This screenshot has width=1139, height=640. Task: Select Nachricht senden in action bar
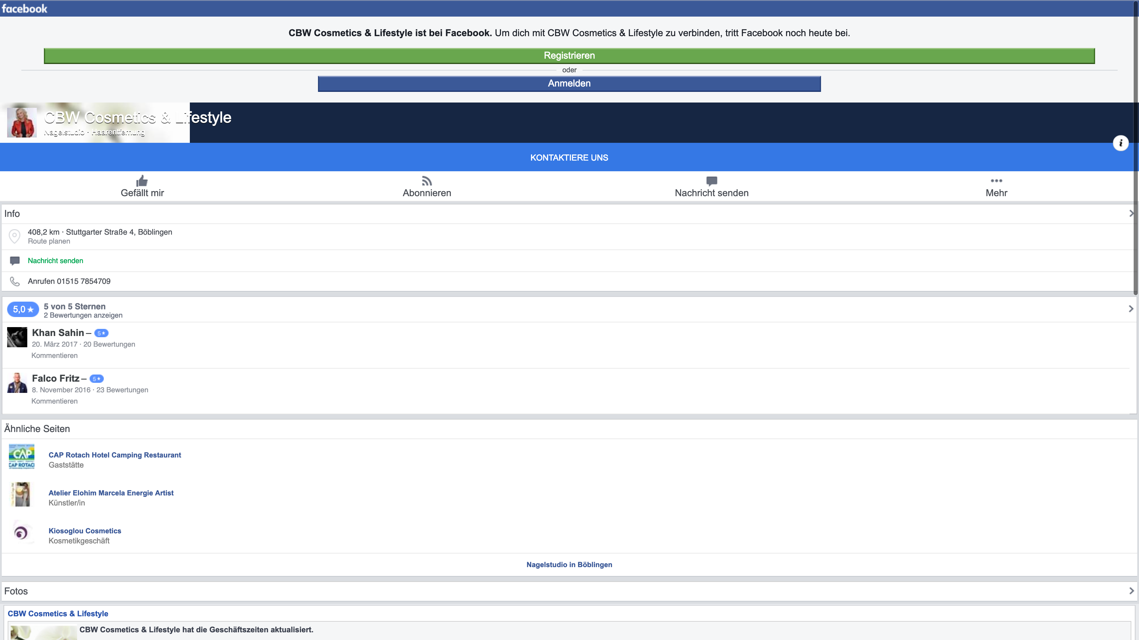712,193
